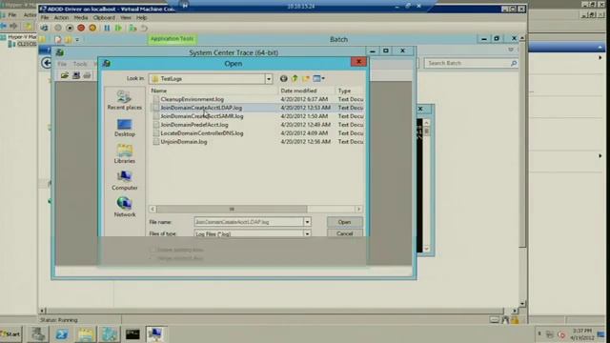
Task: Select Network in Open dialog sidebar
Action: pos(125,208)
